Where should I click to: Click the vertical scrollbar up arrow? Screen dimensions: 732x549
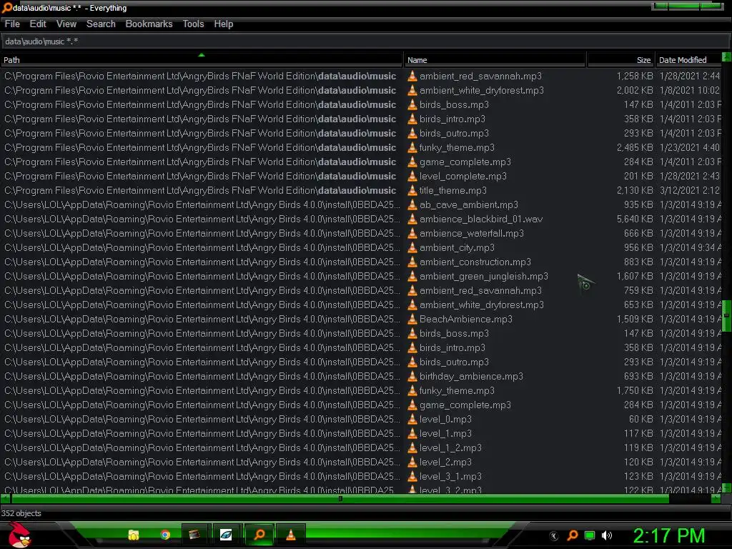click(x=726, y=57)
